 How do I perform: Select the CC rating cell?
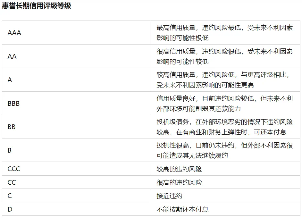tap(77, 182)
